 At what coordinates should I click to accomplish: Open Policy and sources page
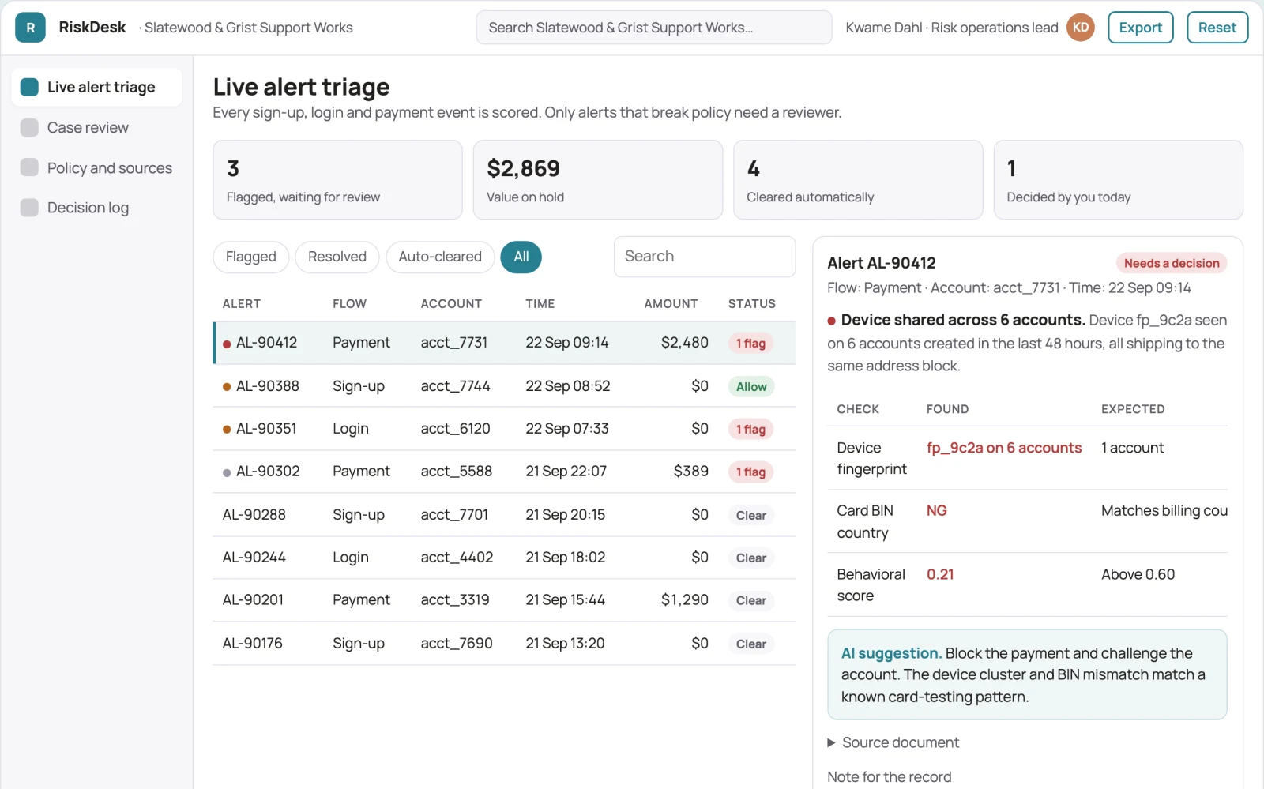click(x=96, y=167)
